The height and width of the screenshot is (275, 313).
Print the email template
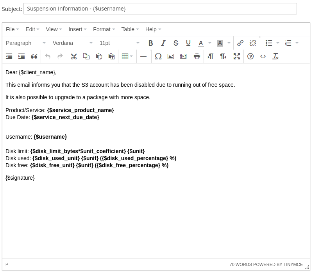click(x=197, y=56)
